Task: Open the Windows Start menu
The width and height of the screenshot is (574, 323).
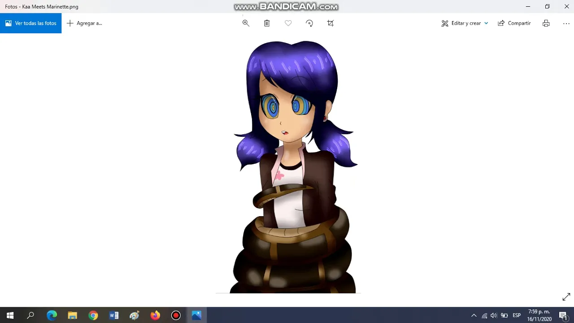Action: (10, 315)
